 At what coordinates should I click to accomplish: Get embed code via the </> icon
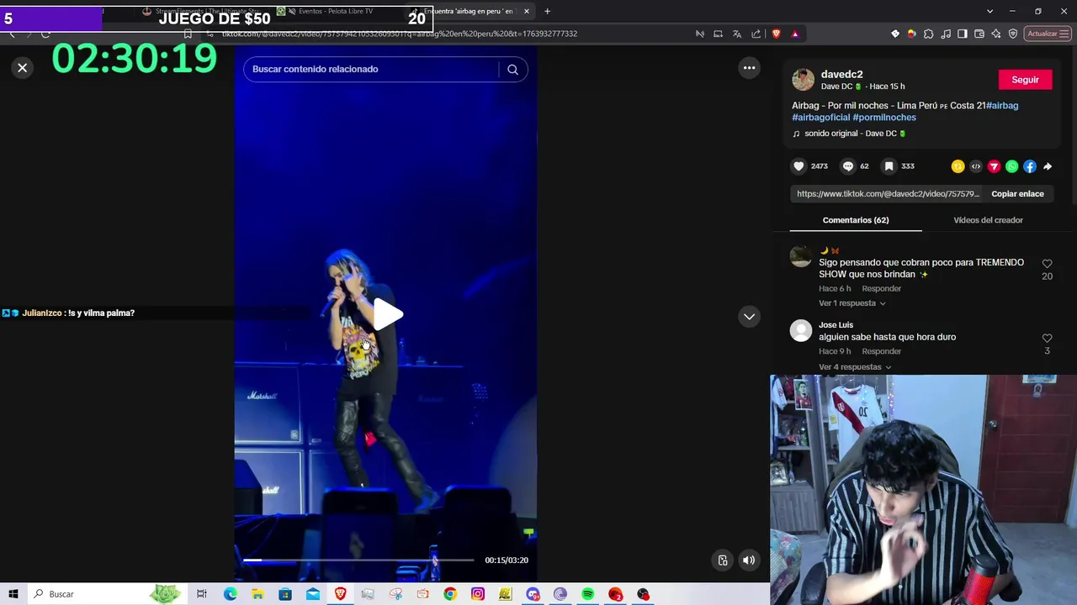pyautogui.click(x=976, y=166)
